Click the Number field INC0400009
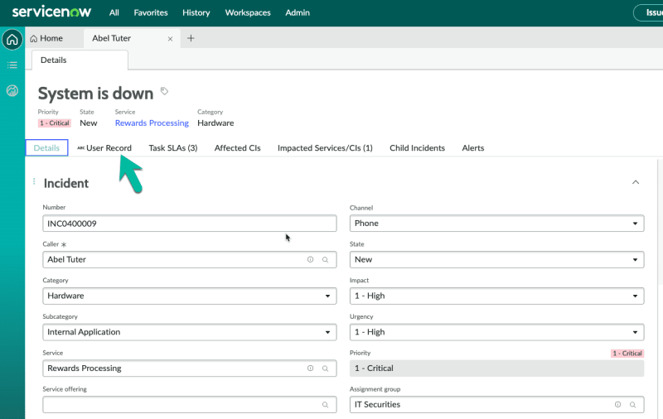This screenshot has height=419, width=663. click(x=190, y=224)
